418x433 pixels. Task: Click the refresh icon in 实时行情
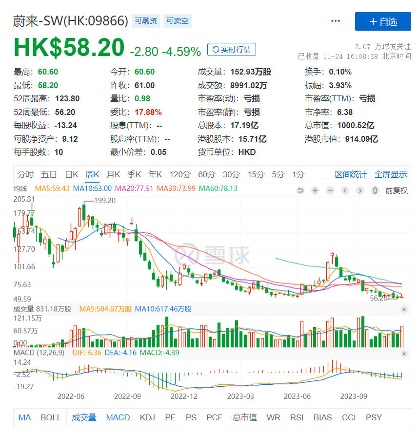(215, 49)
